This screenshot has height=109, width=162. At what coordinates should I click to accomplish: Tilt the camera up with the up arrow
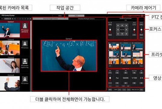122,25
